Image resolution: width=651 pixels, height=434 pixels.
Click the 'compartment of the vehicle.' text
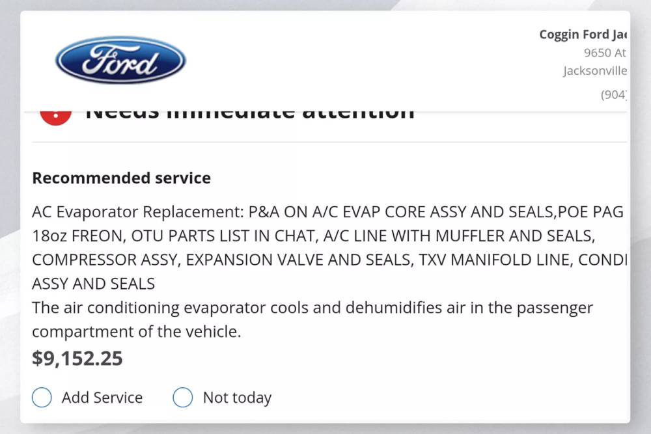pos(137,331)
